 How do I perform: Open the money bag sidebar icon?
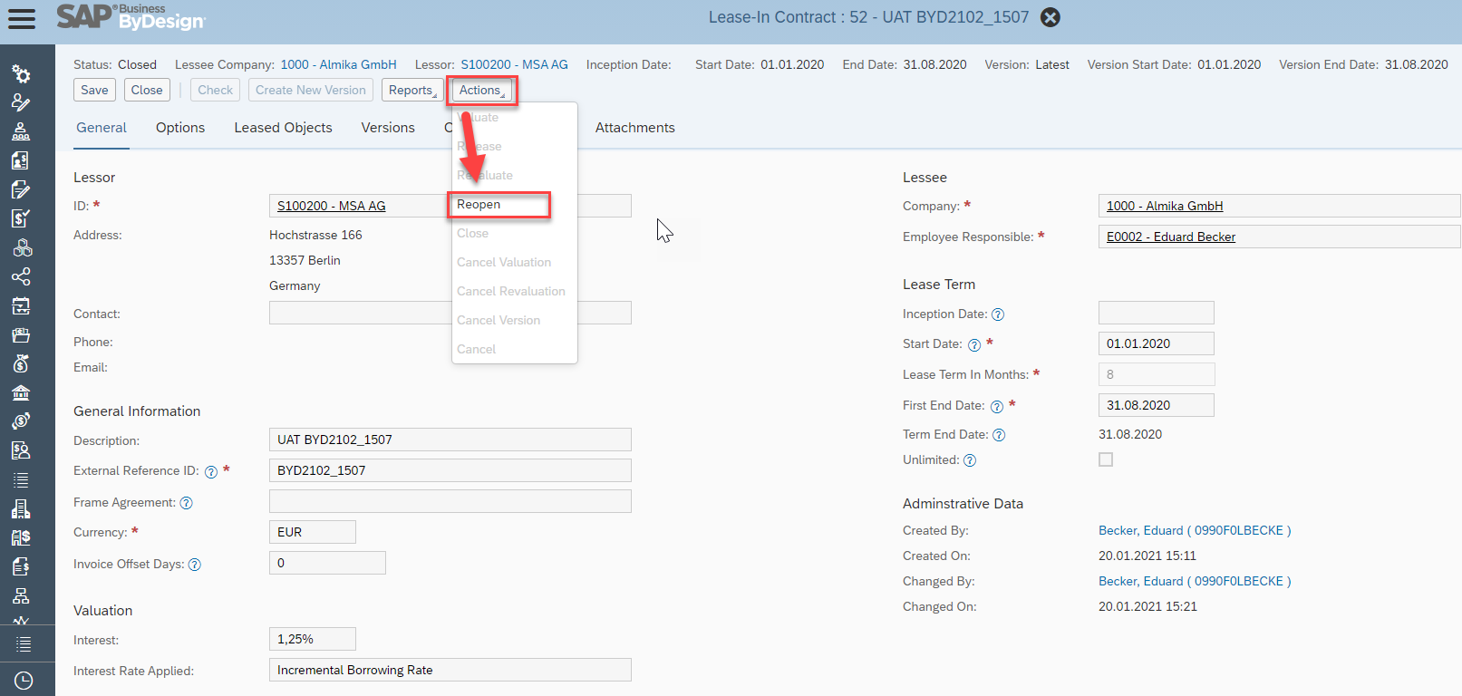(x=21, y=363)
